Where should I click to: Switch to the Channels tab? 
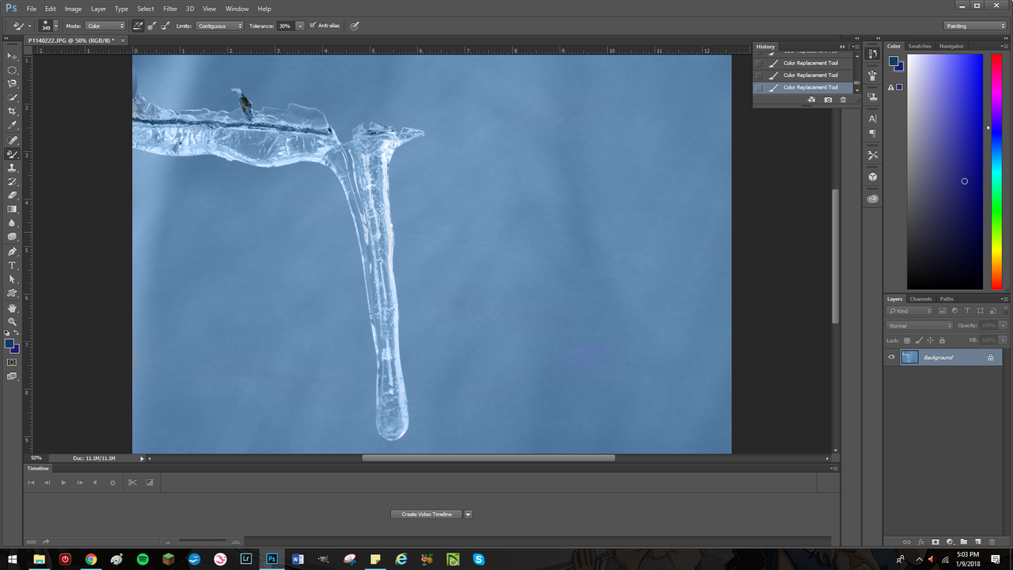[x=920, y=298]
